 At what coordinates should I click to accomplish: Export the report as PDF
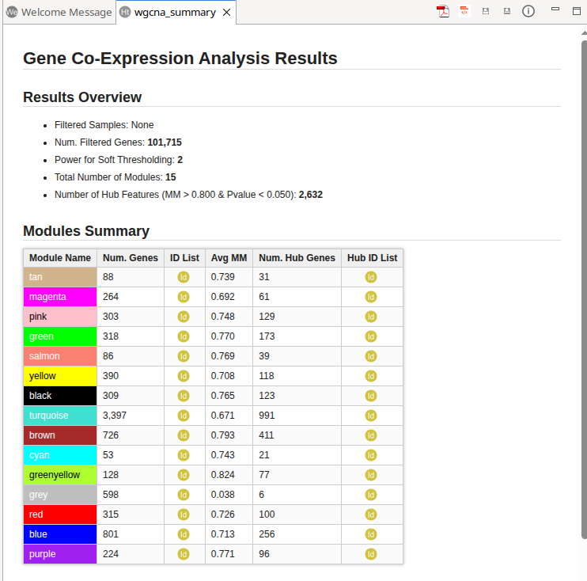pos(443,11)
